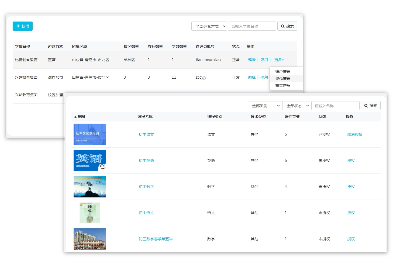Focus the course name search field
The width and height of the screenshot is (393, 275).
pyautogui.click(x=335, y=106)
